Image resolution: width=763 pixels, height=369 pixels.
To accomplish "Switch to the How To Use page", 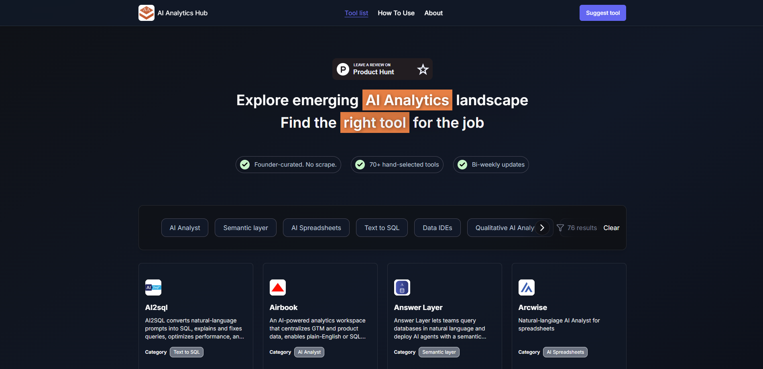I will coord(396,13).
